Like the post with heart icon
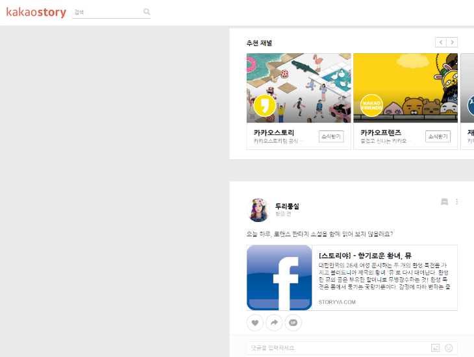This screenshot has width=474, height=357. [255, 323]
